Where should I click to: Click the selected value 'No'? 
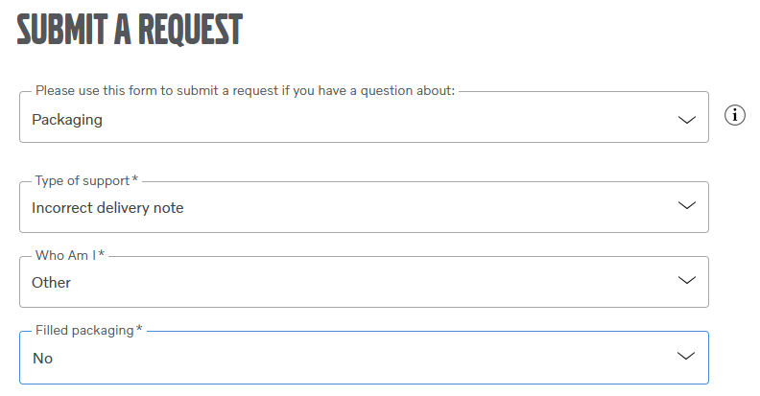click(x=42, y=358)
